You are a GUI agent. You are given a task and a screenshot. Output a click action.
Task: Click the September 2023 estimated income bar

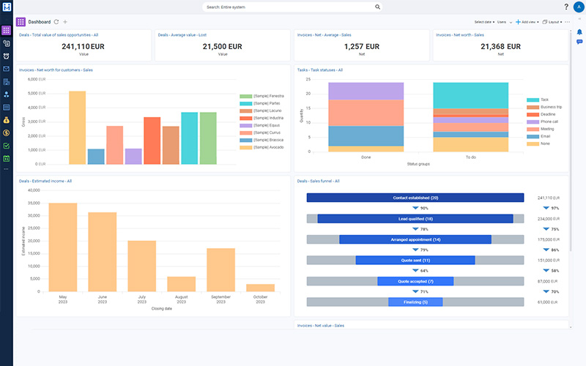pos(221,270)
